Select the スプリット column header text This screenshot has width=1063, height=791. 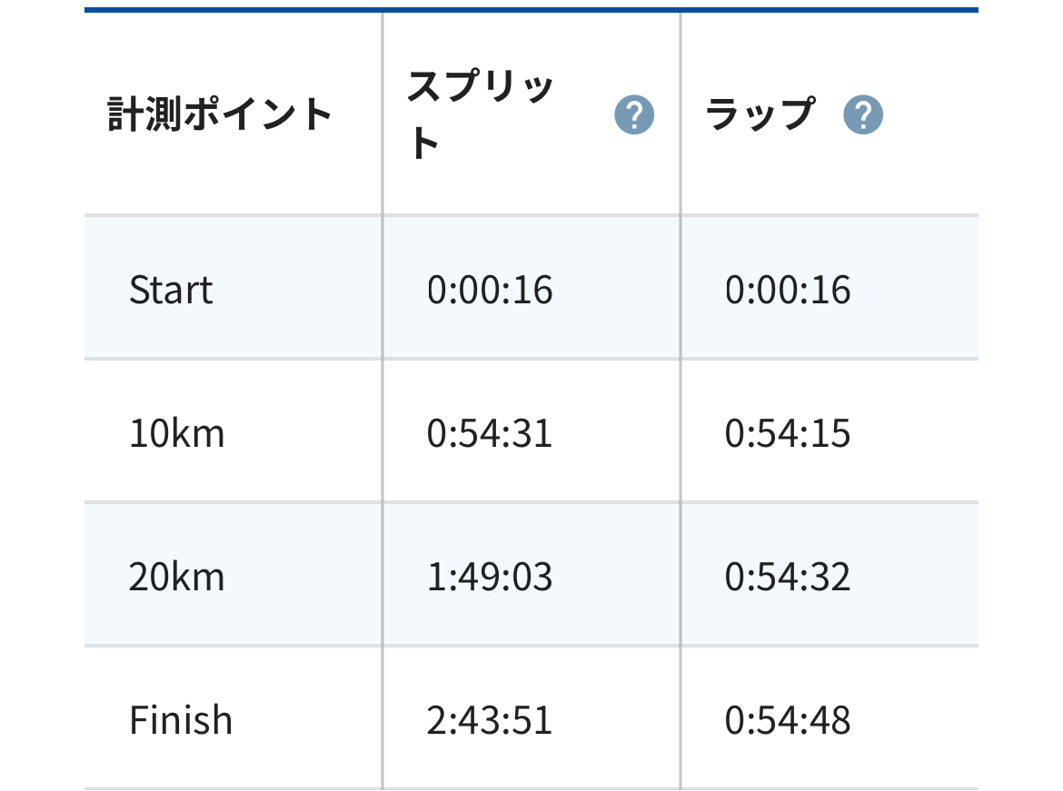[x=480, y=114]
